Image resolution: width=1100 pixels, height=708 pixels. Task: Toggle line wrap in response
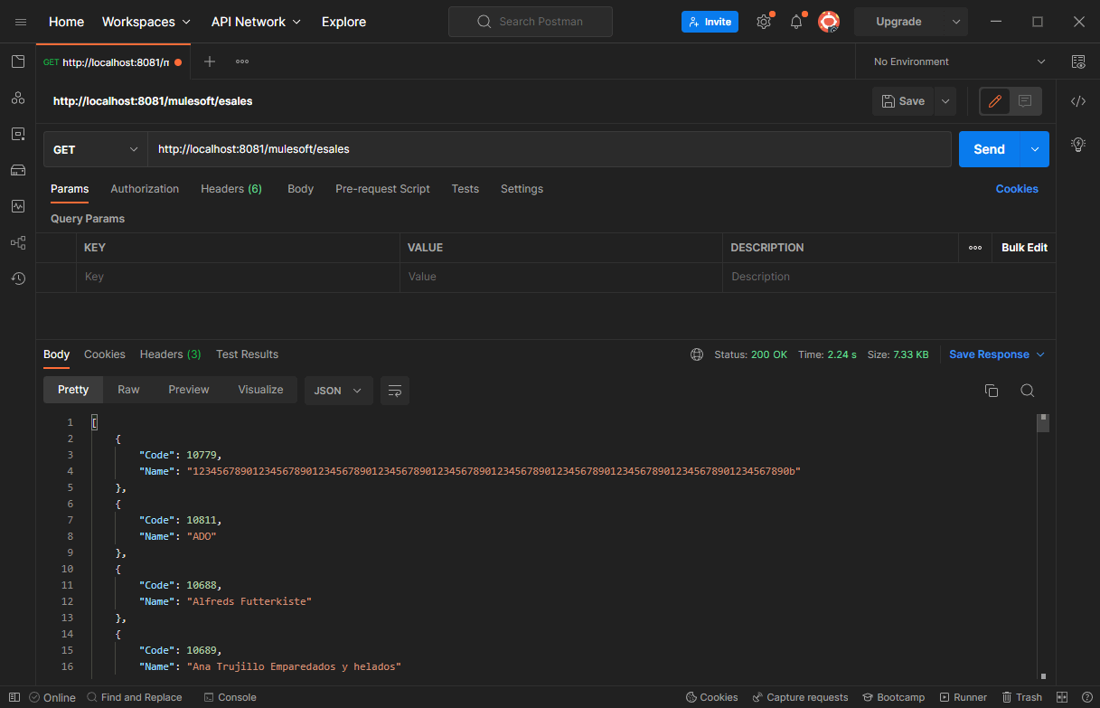[x=394, y=391]
